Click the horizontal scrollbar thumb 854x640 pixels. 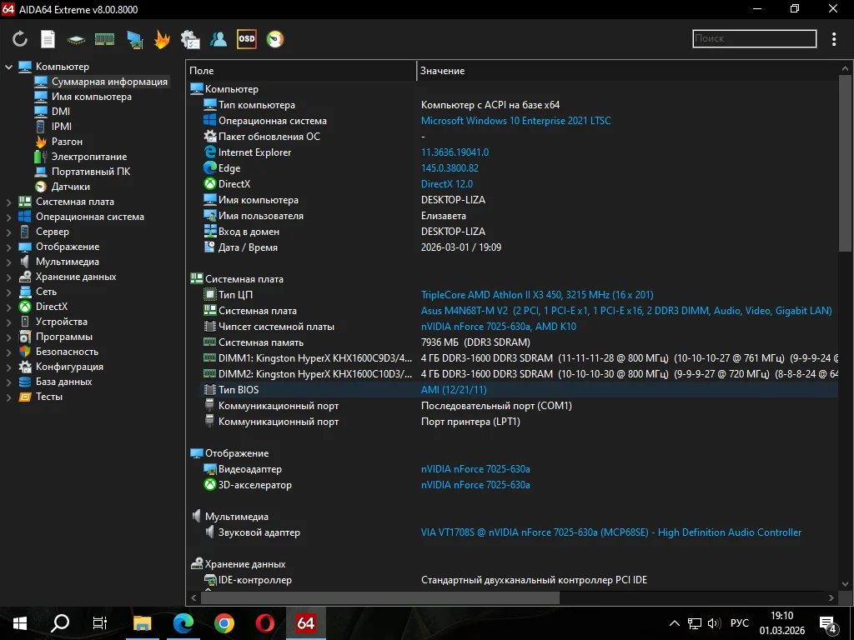[x=379, y=597]
